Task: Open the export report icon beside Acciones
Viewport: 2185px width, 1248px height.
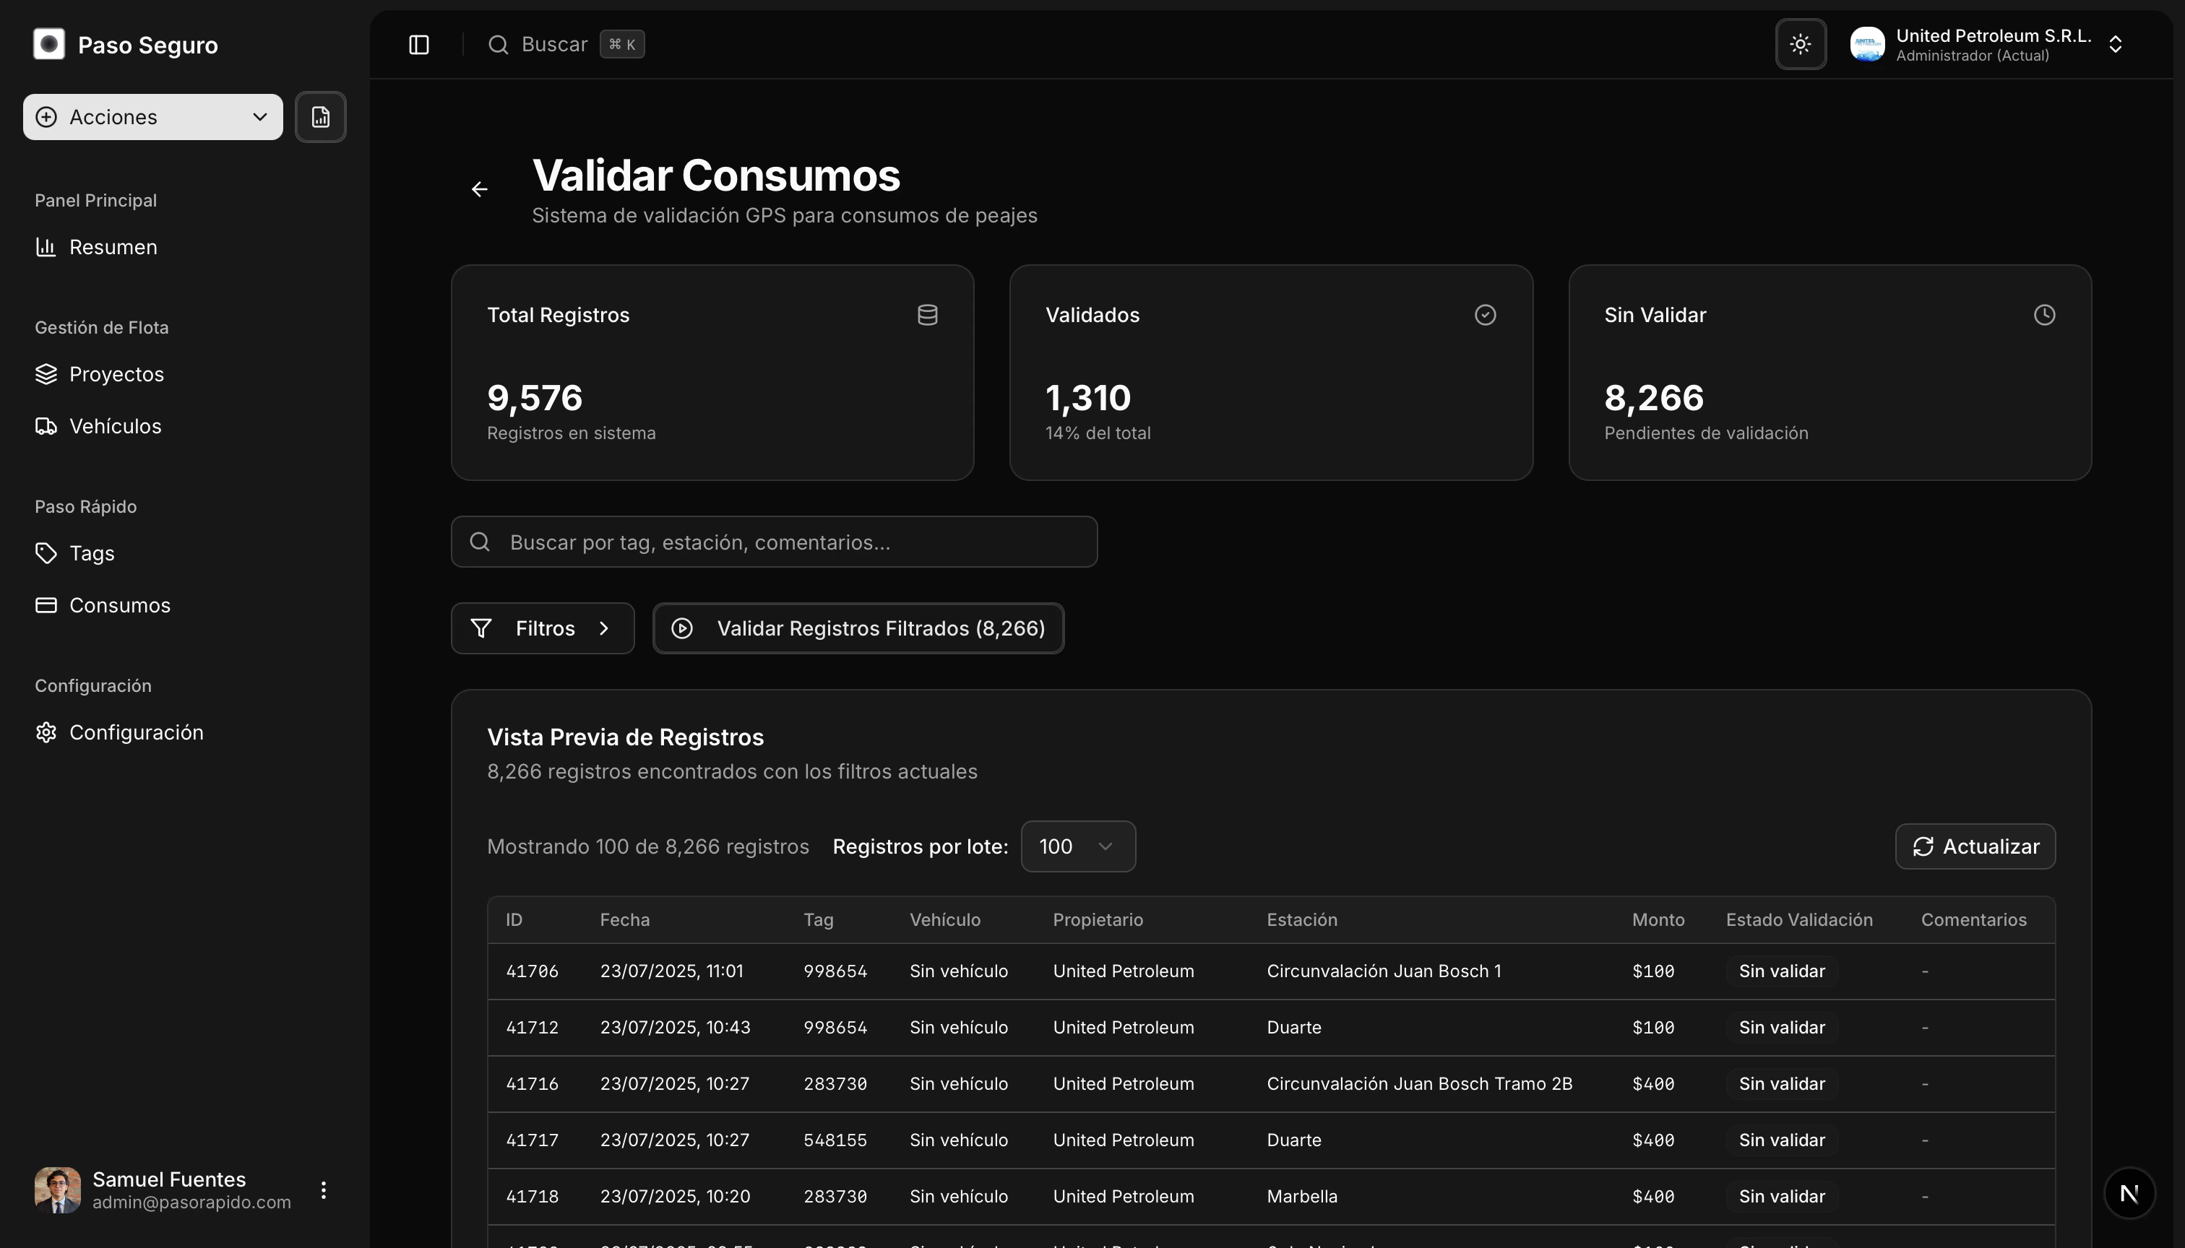Action: (x=321, y=116)
